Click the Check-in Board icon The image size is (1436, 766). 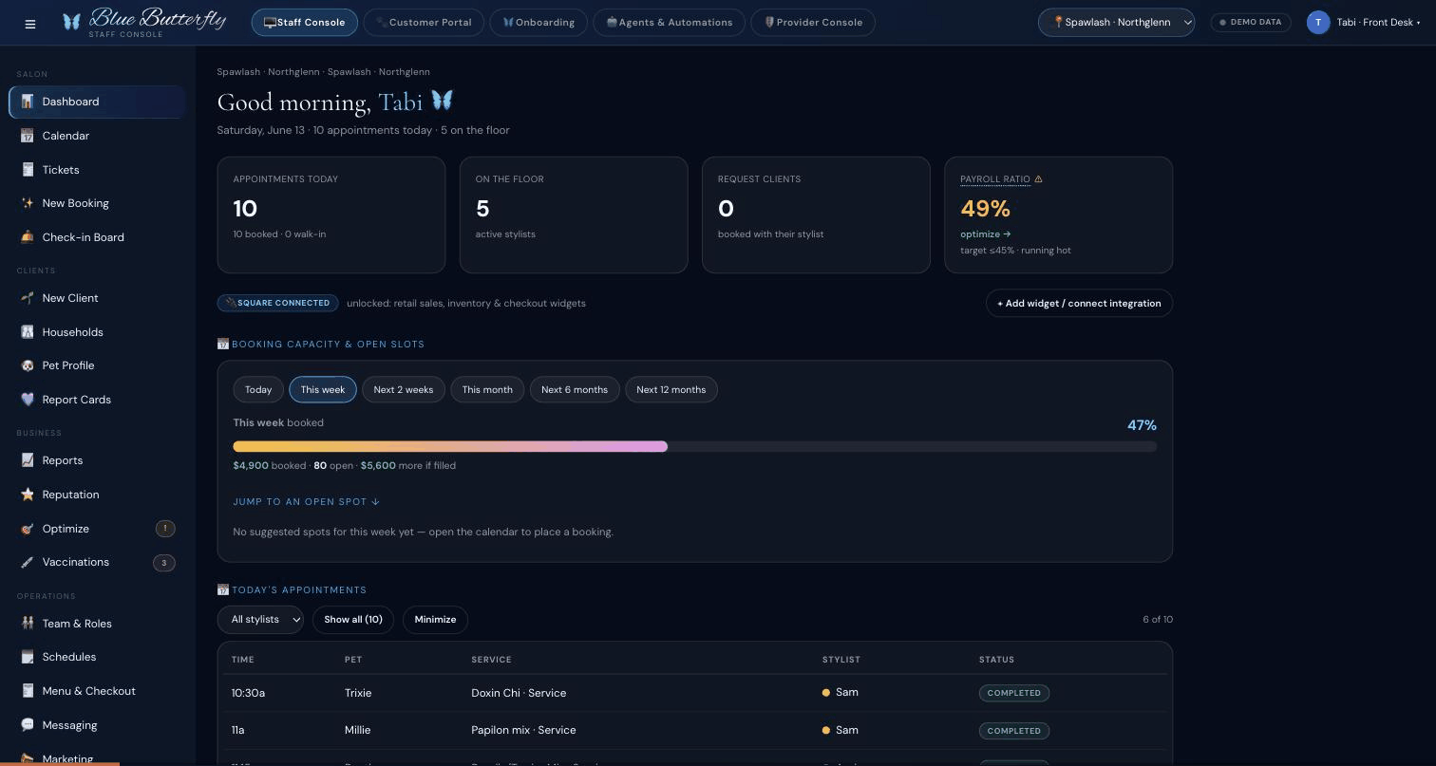[x=28, y=237]
